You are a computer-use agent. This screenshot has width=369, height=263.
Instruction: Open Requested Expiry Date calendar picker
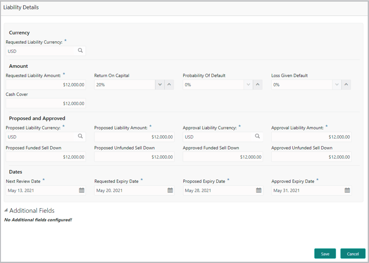point(170,190)
